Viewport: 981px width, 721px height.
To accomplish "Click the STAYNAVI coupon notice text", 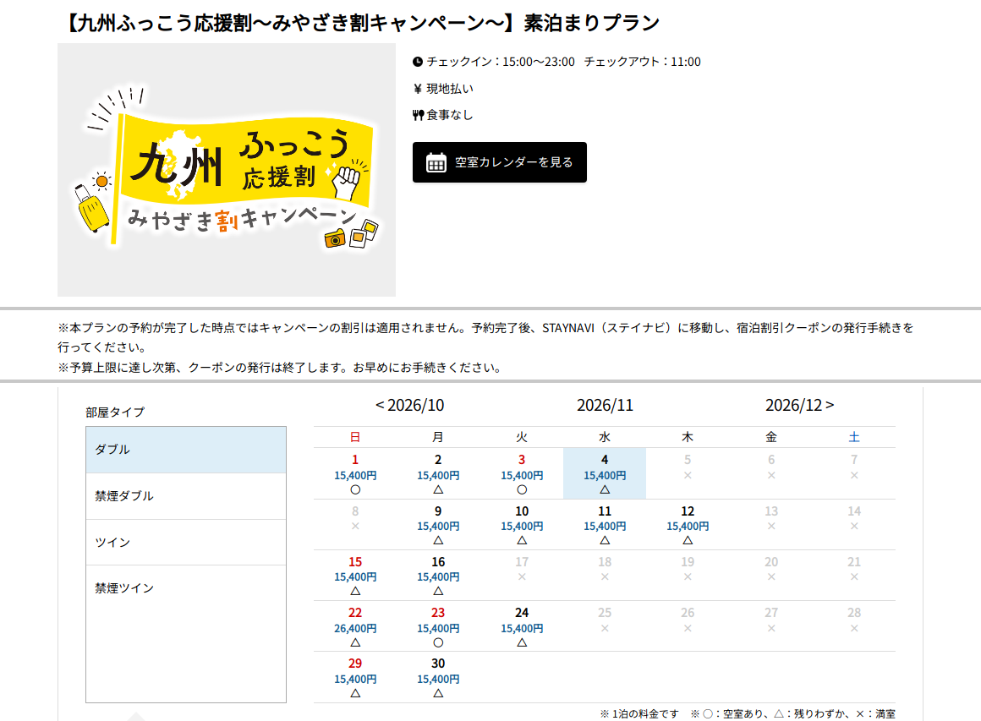I will [x=486, y=337].
